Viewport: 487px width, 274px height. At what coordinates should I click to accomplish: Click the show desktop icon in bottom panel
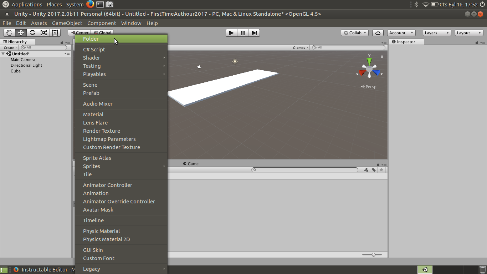click(x=4, y=270)
